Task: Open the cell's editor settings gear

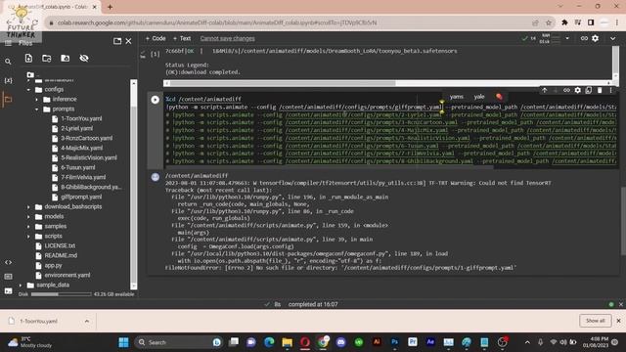Action: 578,91
